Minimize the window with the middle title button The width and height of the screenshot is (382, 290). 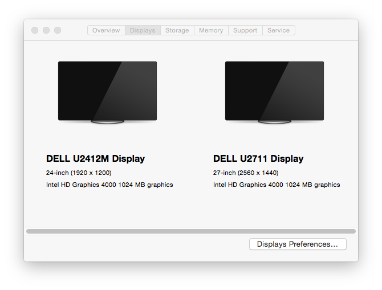(x=46, y=30)
